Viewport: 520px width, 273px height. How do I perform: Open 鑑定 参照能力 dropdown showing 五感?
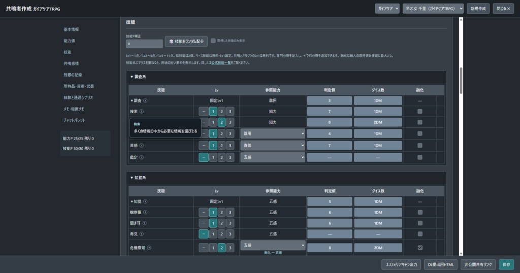[273, 157]
